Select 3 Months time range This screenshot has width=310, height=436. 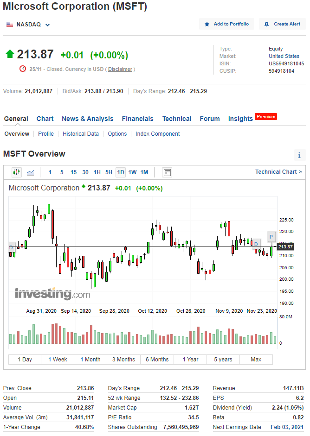tap(123, 360)
